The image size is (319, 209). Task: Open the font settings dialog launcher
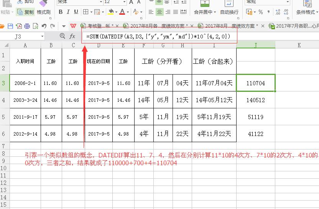click(141, 18)
